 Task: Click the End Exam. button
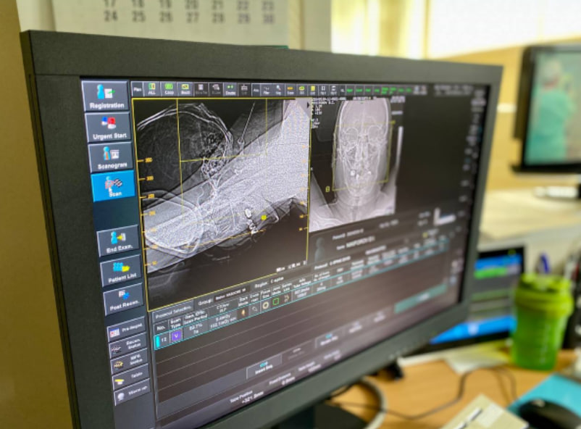[120, 241]
